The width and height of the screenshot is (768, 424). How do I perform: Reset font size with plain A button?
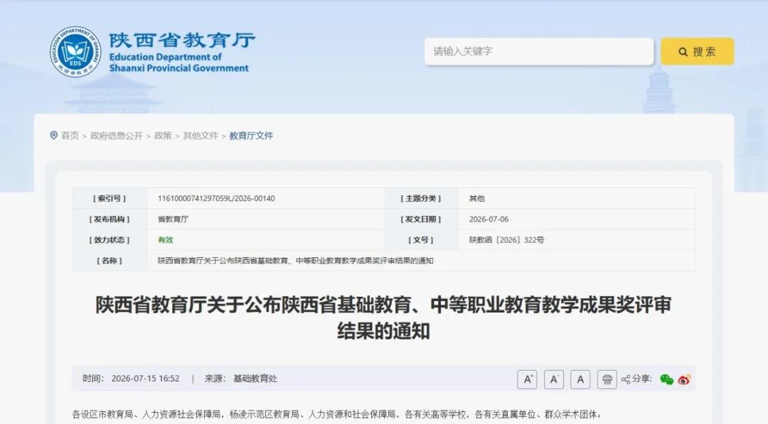(x=580, y=379)
